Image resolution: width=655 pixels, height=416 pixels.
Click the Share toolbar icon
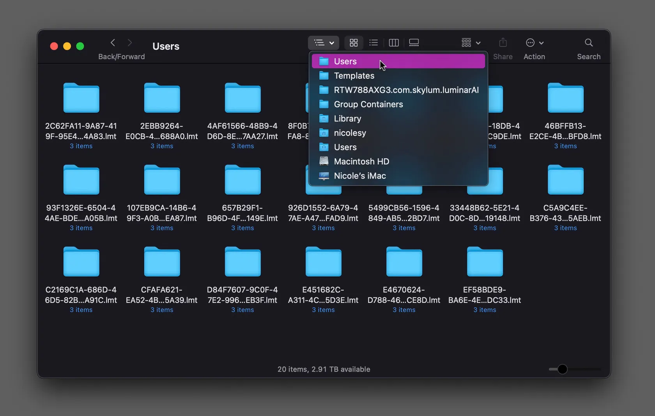[503, 43]
